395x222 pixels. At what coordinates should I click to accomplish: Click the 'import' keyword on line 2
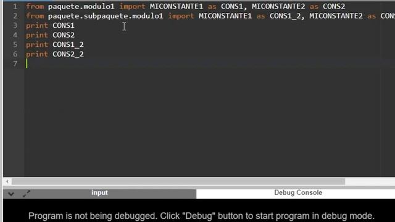[x=181, y=16]
